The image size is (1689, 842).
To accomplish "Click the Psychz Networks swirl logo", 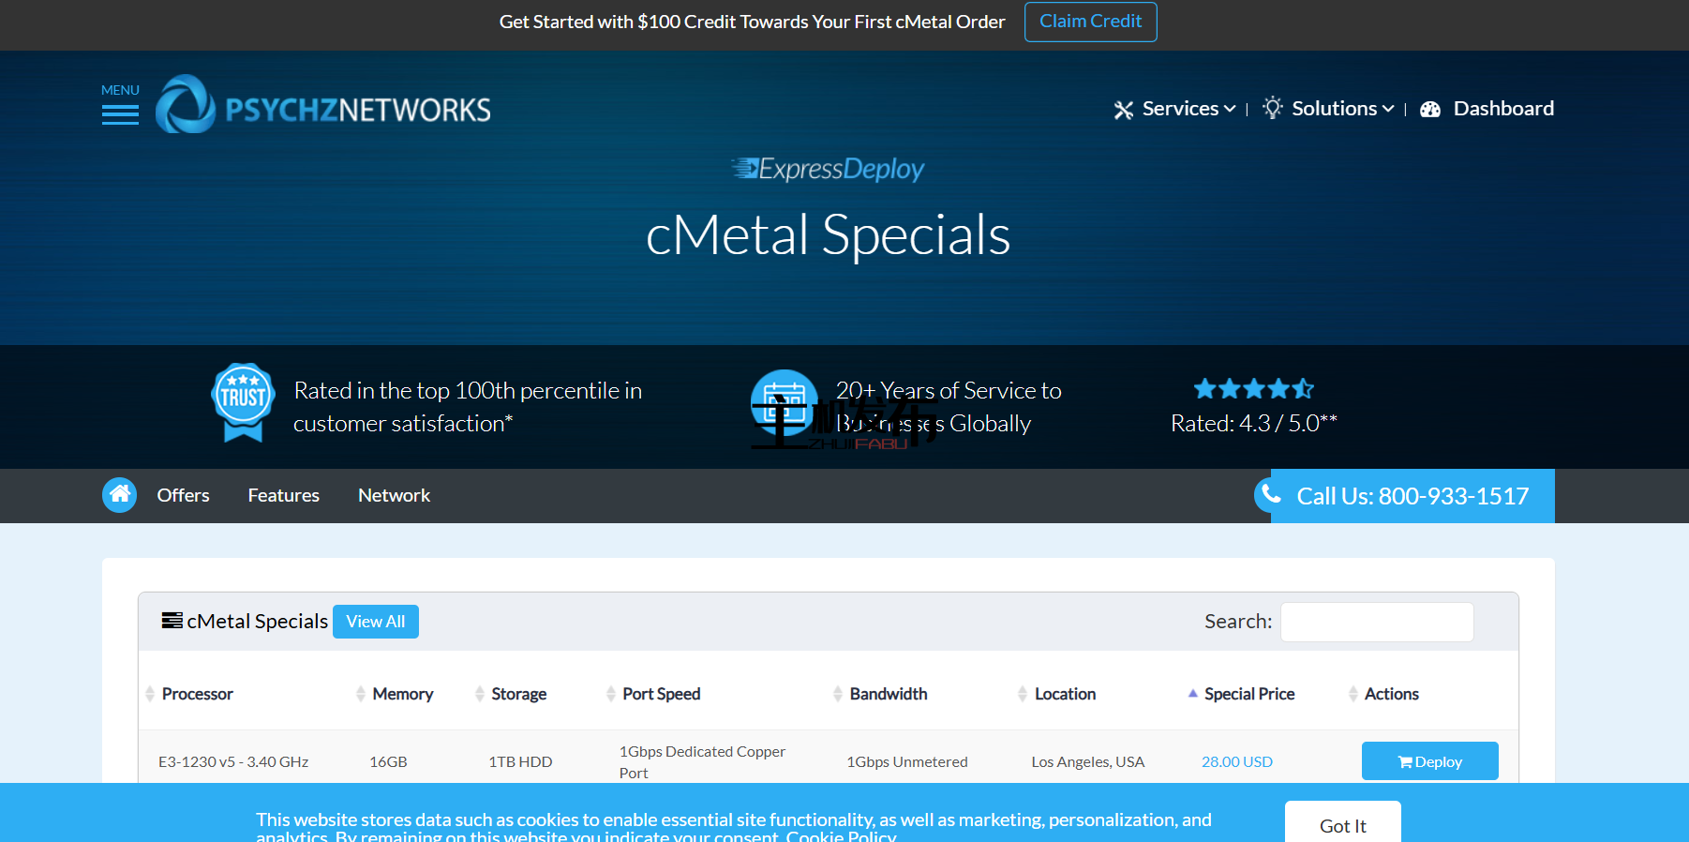I will point(186,105).
